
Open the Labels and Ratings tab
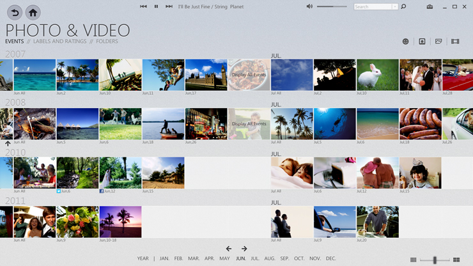click(59, 42)
